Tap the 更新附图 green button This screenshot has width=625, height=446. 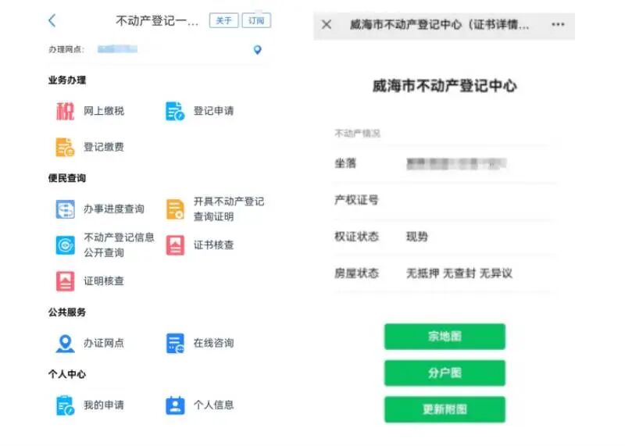click(445, 409)
